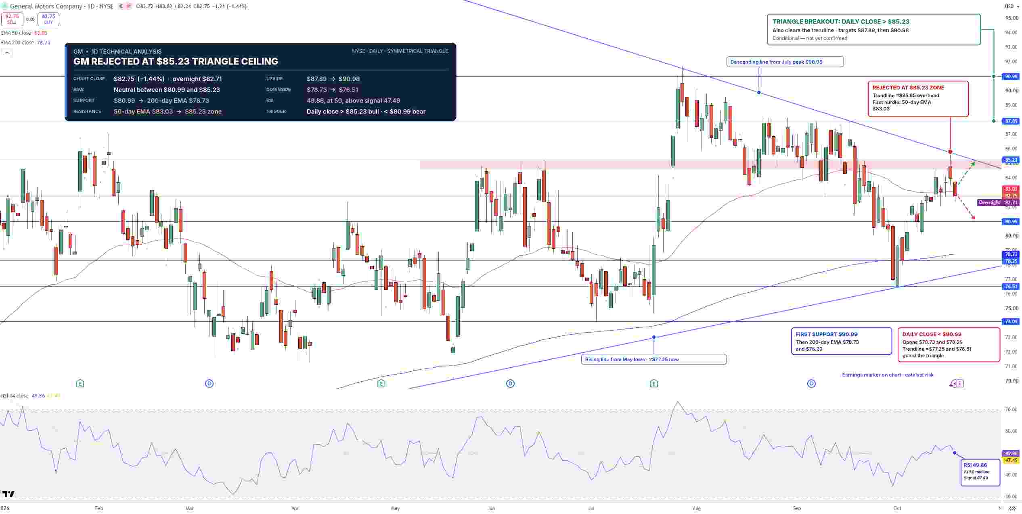Viewport: 1022px width, 514px height.
Task: Click the Oct label on time axis
Action: (897, 508)
